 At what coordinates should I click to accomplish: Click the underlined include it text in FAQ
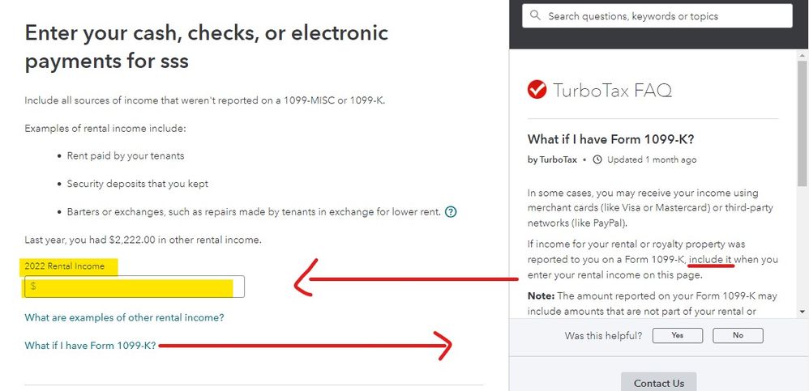[712, 260]
